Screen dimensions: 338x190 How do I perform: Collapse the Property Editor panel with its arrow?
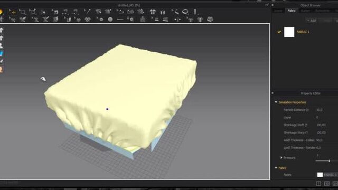(273, 93)
